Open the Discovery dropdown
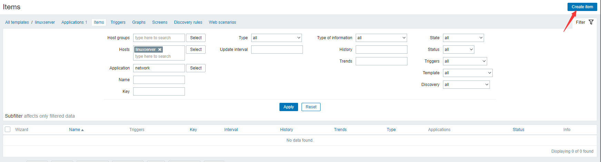This screenshot has height=162, width=601. point(466,85)
